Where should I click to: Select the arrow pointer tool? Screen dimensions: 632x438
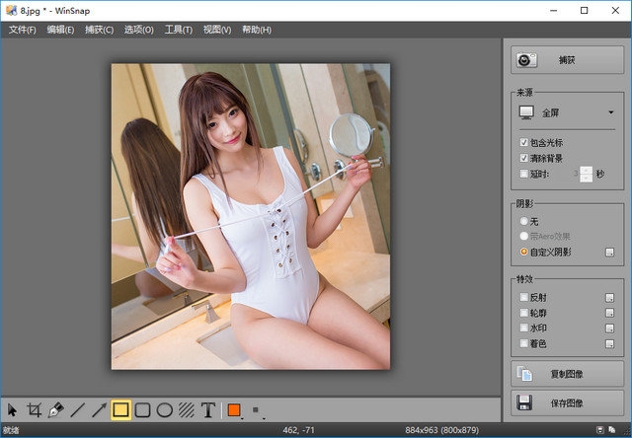point(12,409)
